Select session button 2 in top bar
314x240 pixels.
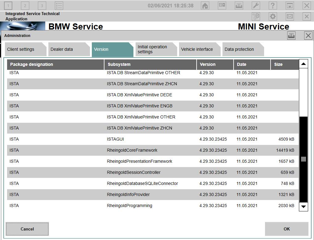25,6
